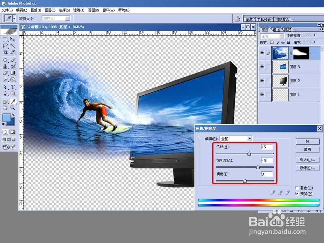Select the Move tool

[x=13, y=39]
